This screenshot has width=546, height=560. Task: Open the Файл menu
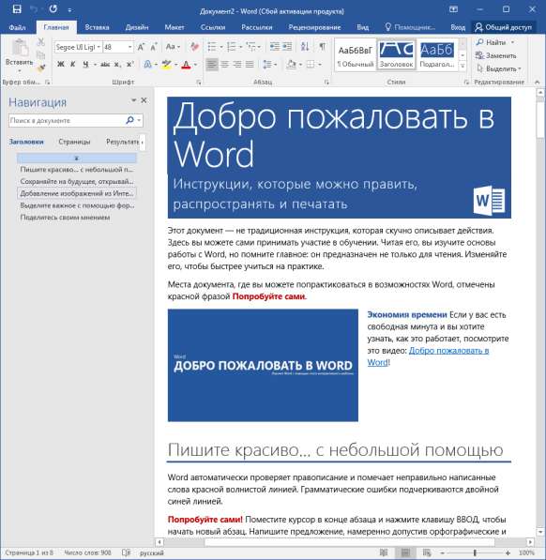(x=17, y=27)
